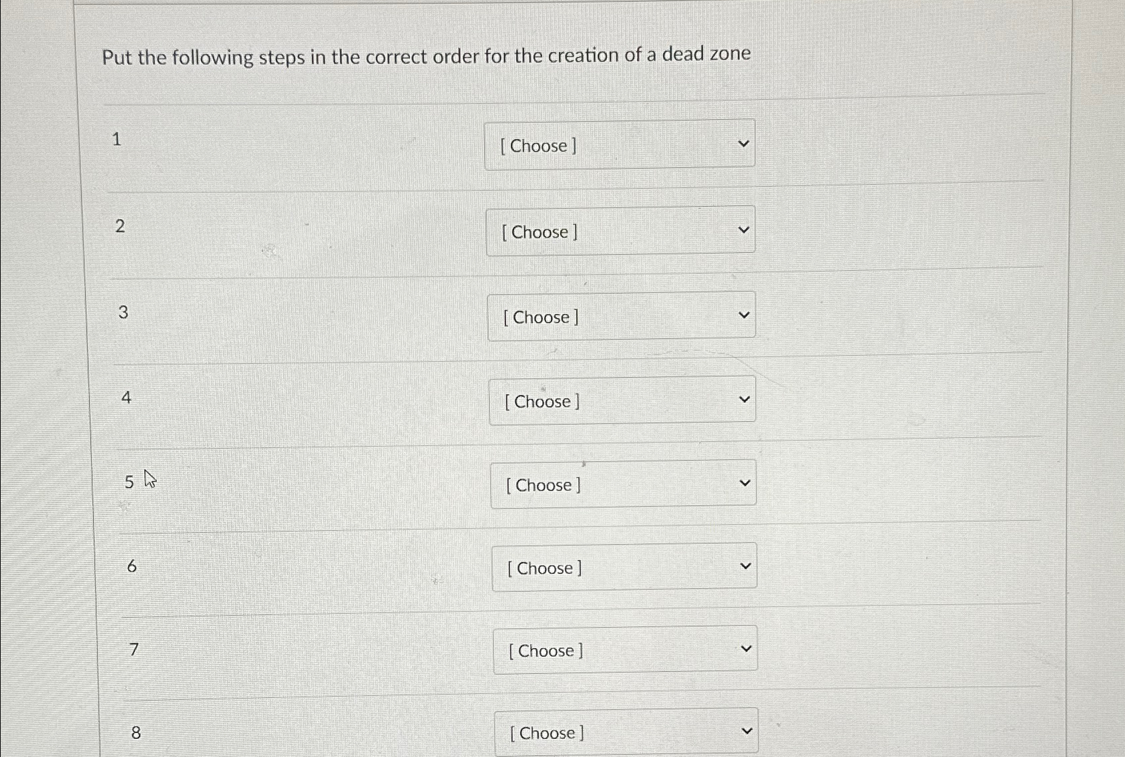Click the chevron on step 4 dropdown
This screenshot has width=1125, height=757.
[x=746, y=398]
